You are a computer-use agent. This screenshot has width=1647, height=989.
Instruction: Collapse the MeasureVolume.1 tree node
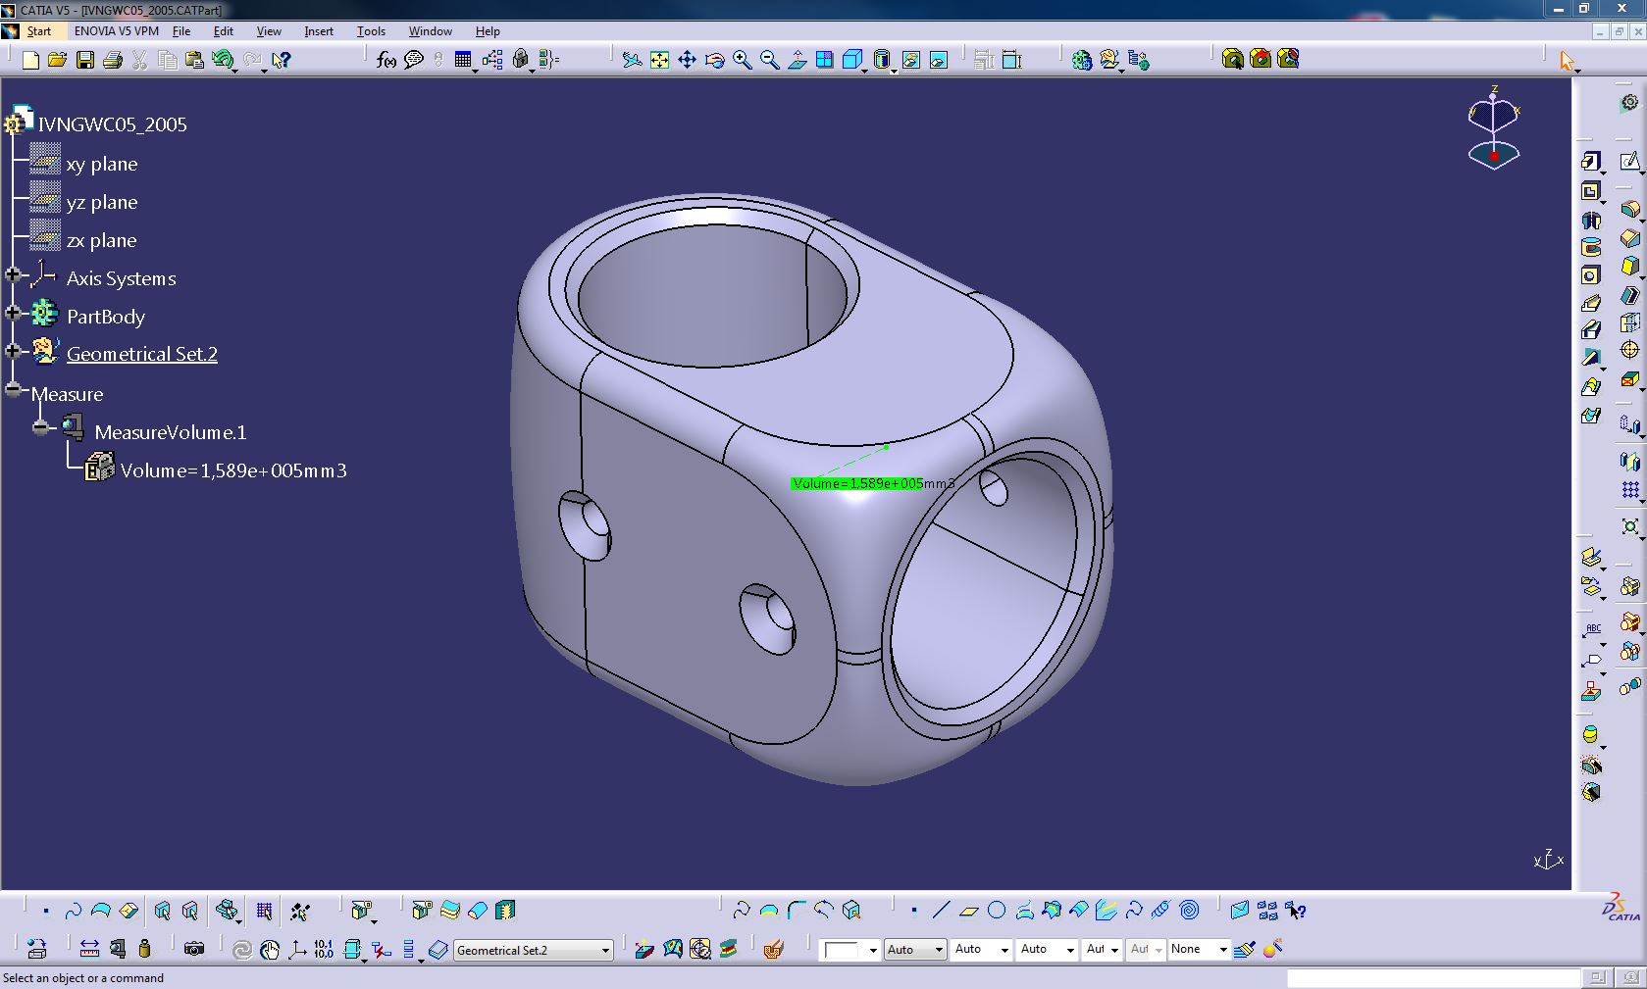click(40, 427)
